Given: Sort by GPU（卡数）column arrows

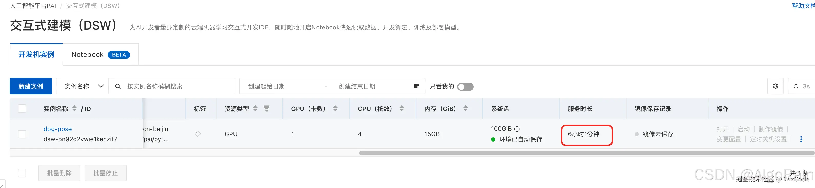Looking at the screenshot, I should coord(335,109).
